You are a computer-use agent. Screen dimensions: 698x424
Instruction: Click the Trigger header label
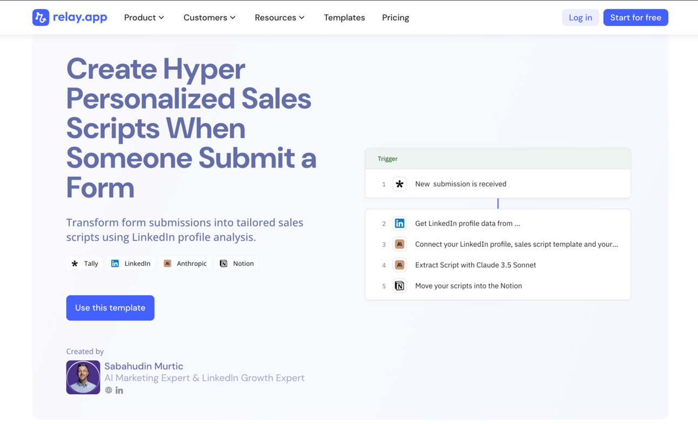(387, 159)
